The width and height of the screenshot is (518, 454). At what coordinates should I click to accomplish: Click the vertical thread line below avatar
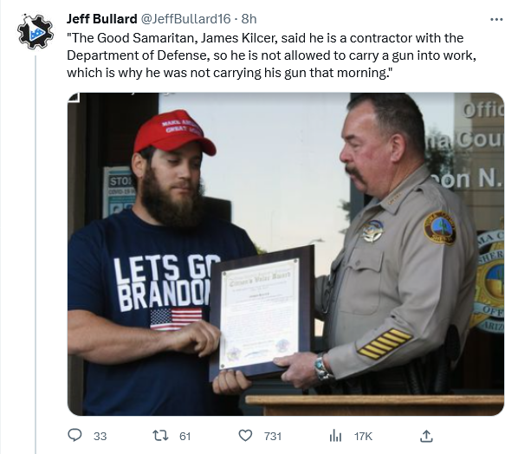[x=36, y=255]
